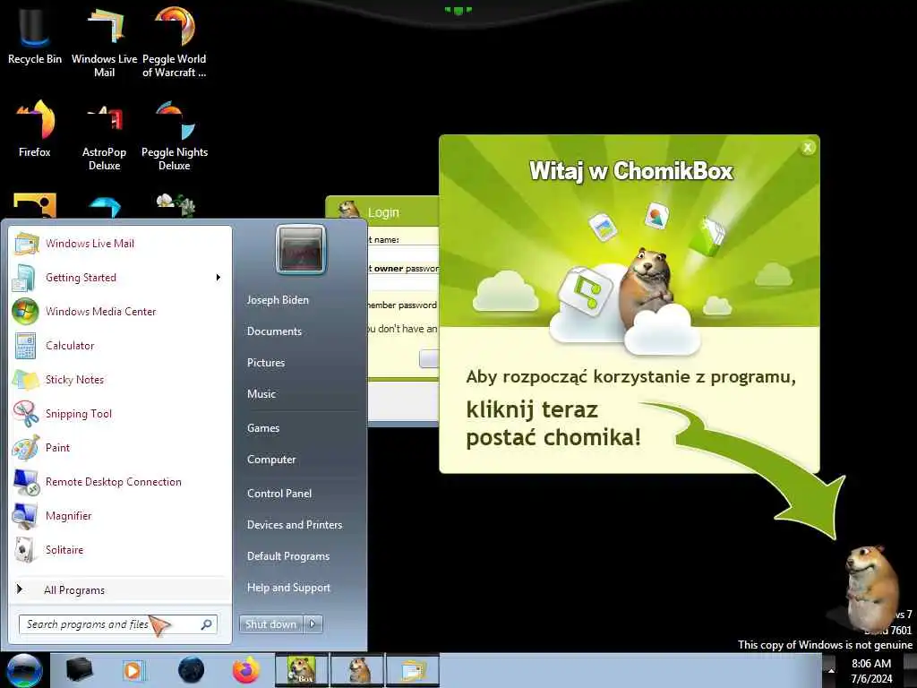Open Computer from Start menu
Screen dimensions: 917x688
pos(301,460)
